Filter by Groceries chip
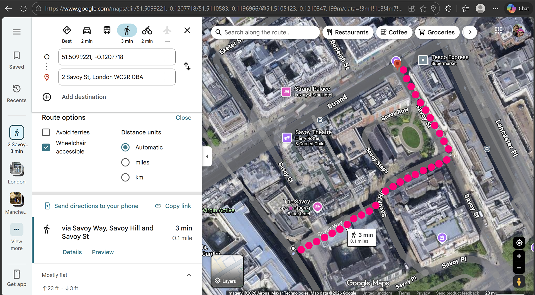This screenshot has width=535, height=295. click(x=437, y=32)
